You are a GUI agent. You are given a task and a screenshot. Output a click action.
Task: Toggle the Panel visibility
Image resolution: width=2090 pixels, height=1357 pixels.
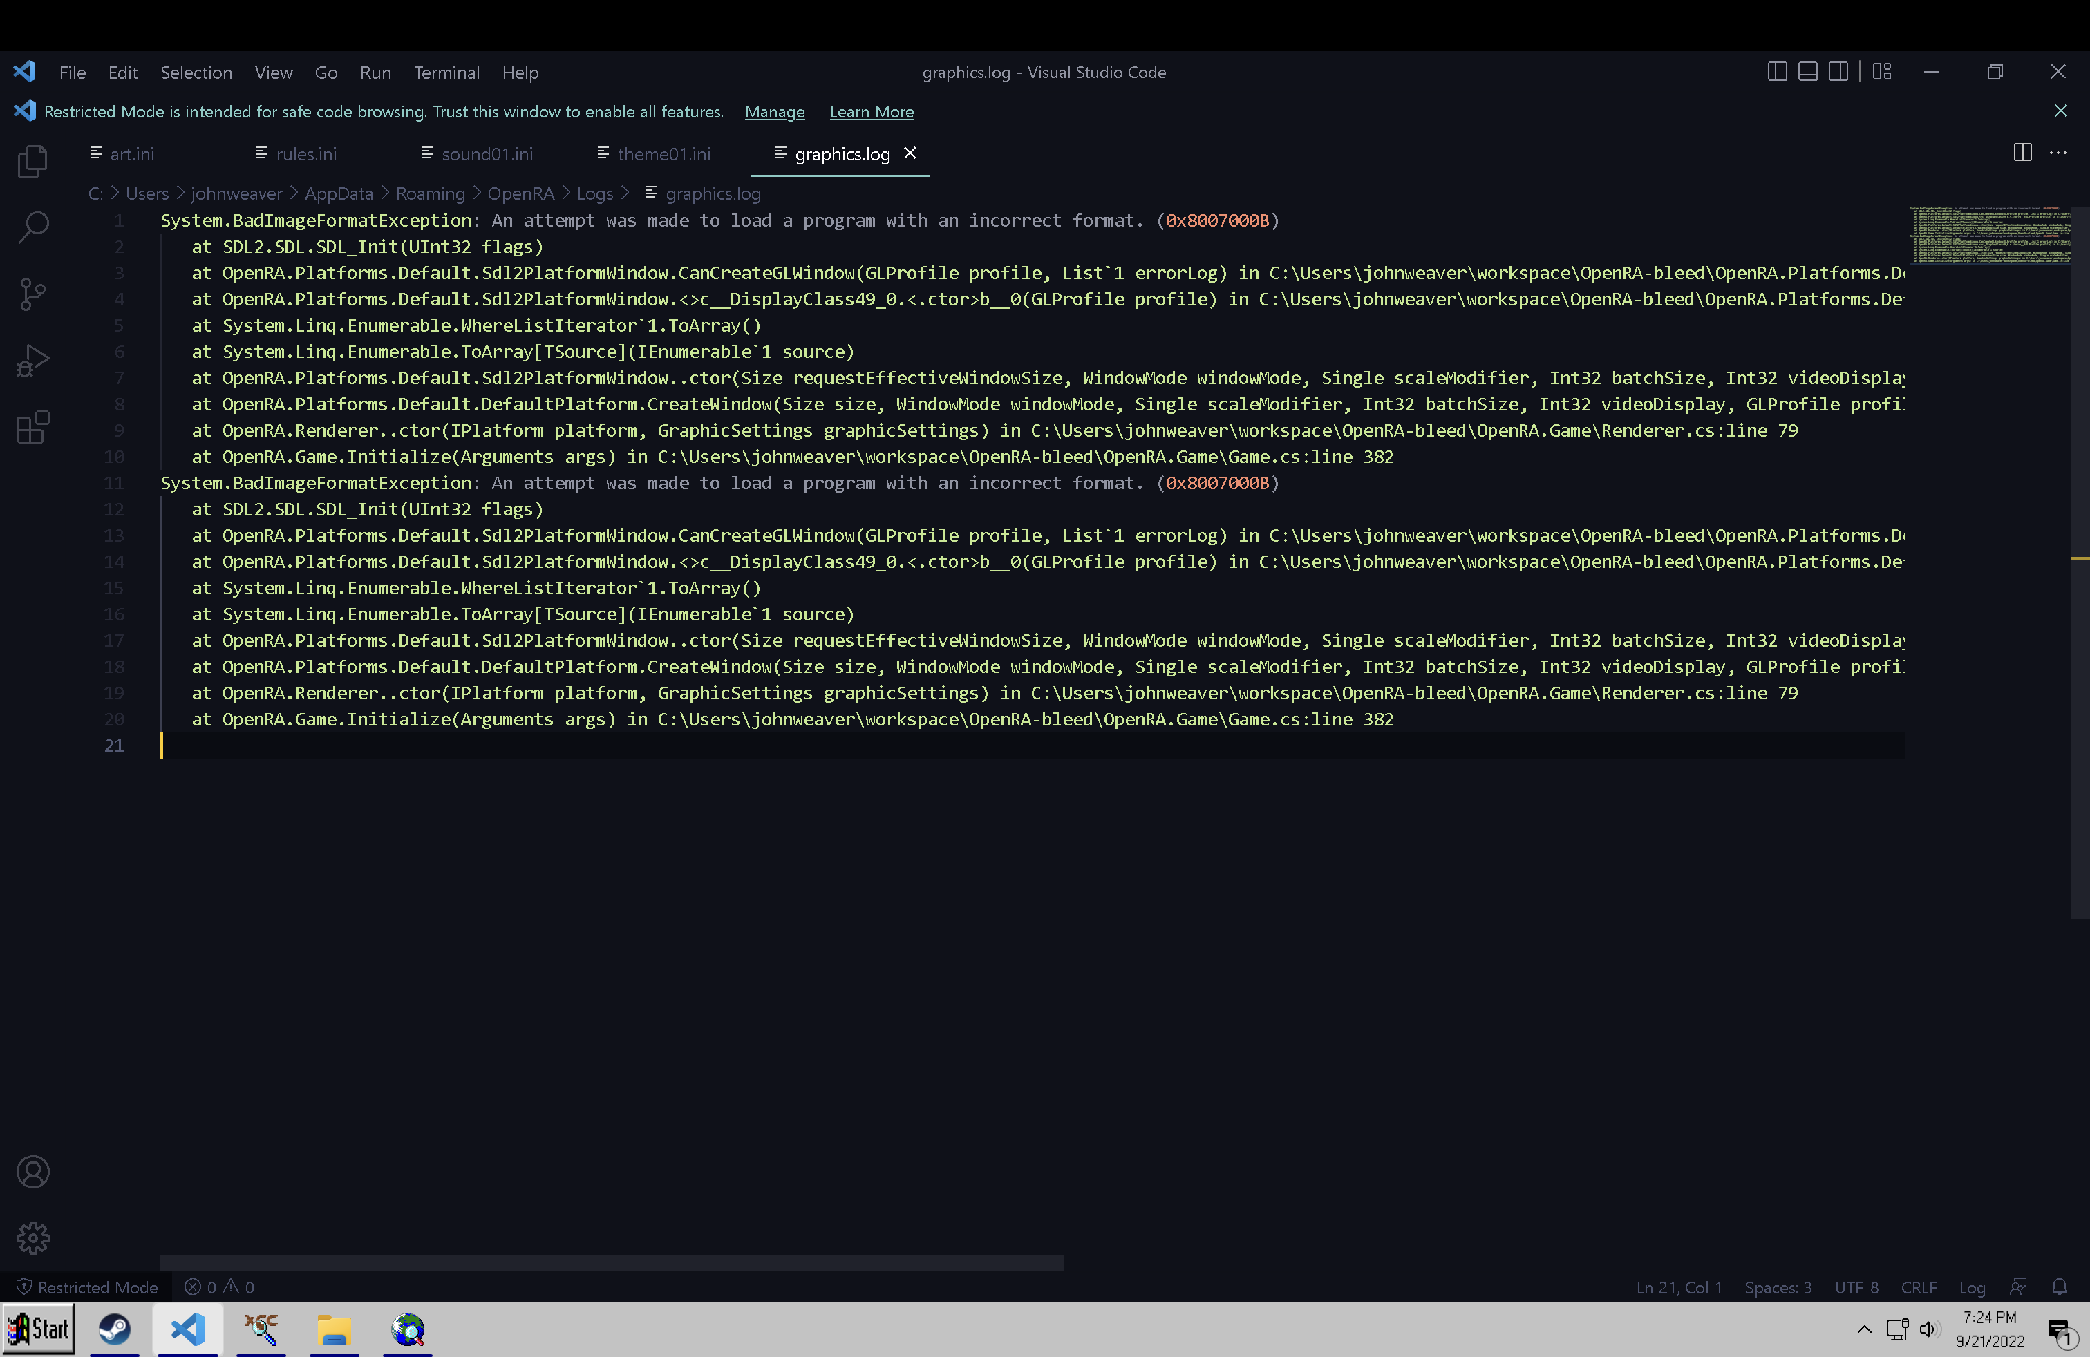(x=1807, y=71)
